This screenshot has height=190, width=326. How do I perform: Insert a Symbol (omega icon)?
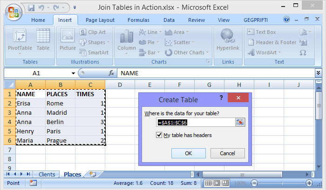pyautogui.click(x=303, y=52)
